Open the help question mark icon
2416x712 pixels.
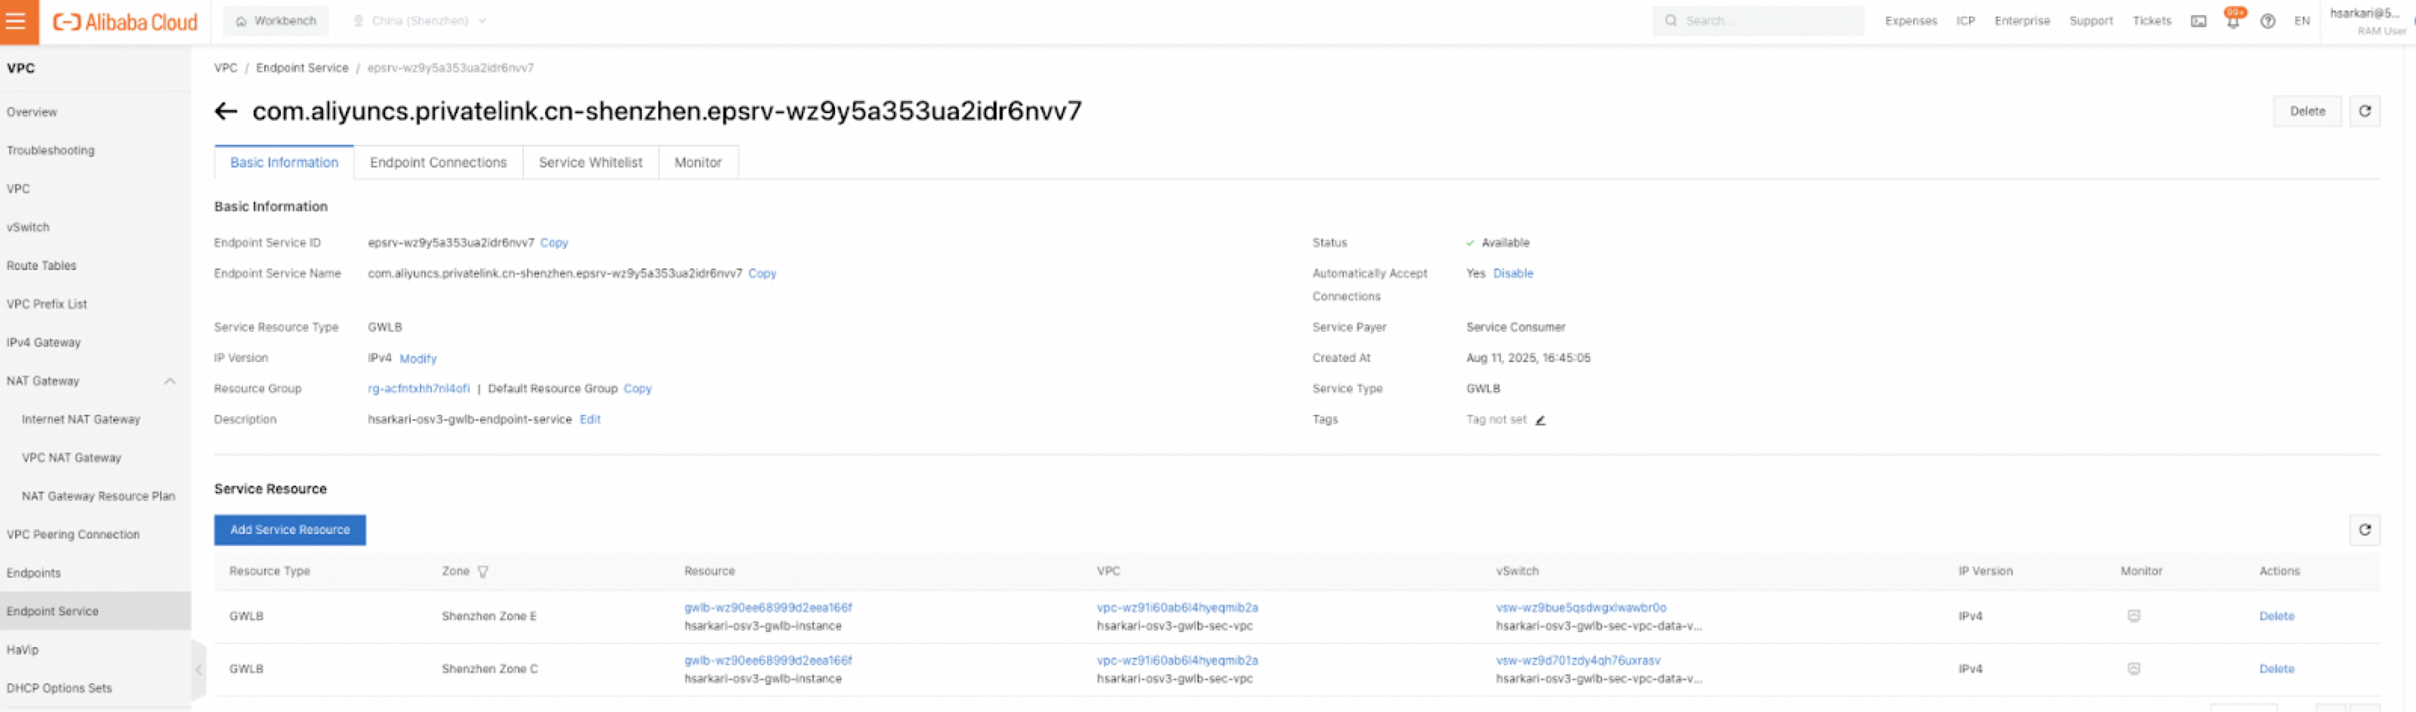[x=2268, y=22]
